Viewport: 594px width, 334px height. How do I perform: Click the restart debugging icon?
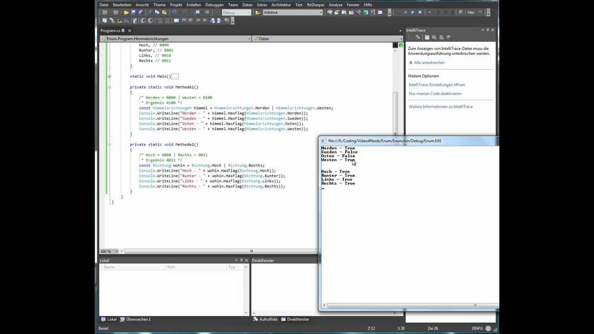click(x=420, y=13)
